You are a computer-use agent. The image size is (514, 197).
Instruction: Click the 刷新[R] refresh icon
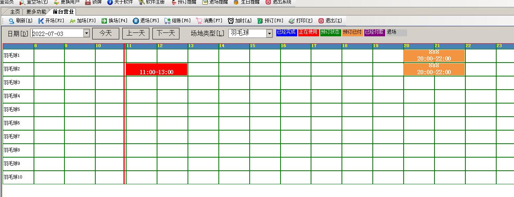tap(12, 21)
